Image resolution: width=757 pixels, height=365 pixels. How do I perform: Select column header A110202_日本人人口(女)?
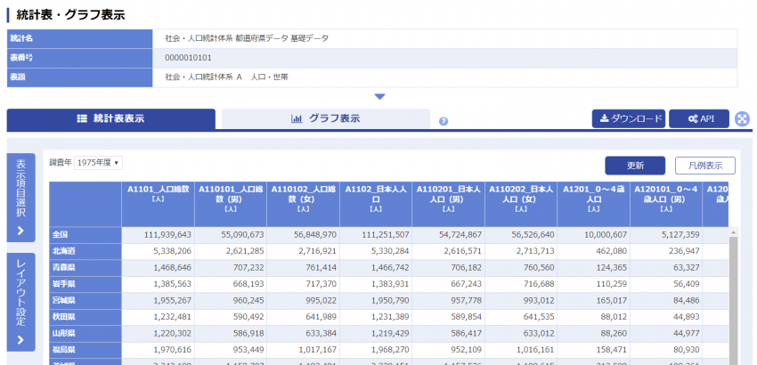click(521, 204)
